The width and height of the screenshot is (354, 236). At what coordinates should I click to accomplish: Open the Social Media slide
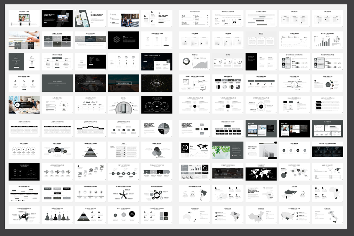tap(228, 83)
